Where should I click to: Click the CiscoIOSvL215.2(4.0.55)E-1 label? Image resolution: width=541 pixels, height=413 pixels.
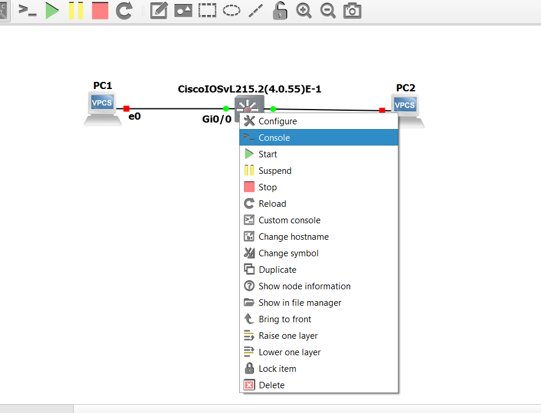(x=249, y=89)
